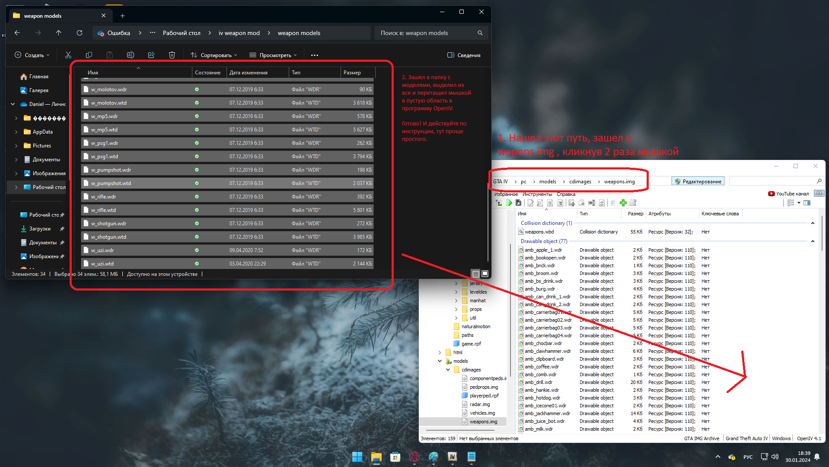829x467 pixels.
Task: Open the Справка menu in OpenIV
Action: pos(566,194)
